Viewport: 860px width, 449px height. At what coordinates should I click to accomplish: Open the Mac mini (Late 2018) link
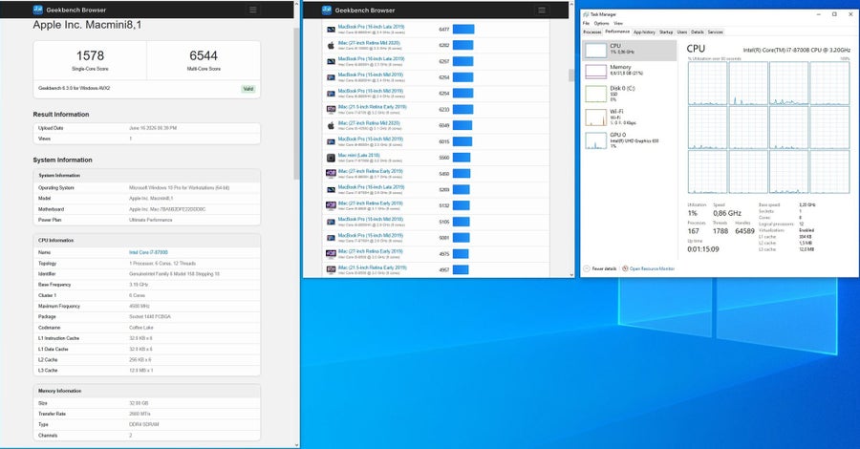[x=358, y=155]
